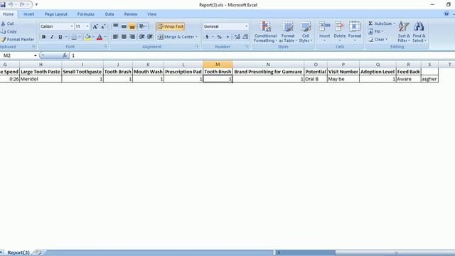Screen dimensions: 455x256
Task: Decrease font size with Shrink Font icon
Action: coord(103,26)
